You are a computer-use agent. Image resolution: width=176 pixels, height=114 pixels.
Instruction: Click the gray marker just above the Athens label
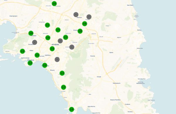click(x=60, y=41)
